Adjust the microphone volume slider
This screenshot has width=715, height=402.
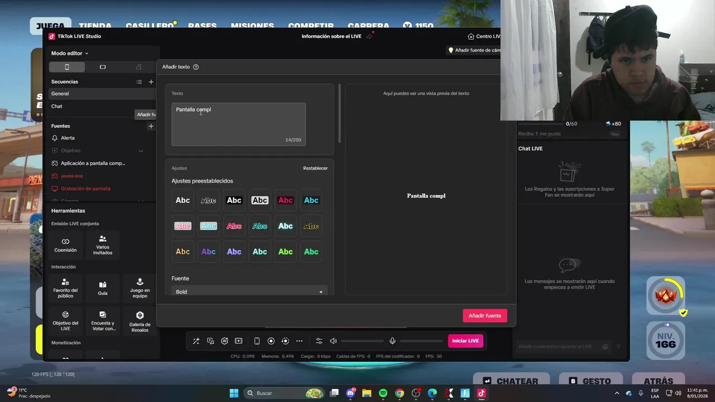tap(422, 341)
